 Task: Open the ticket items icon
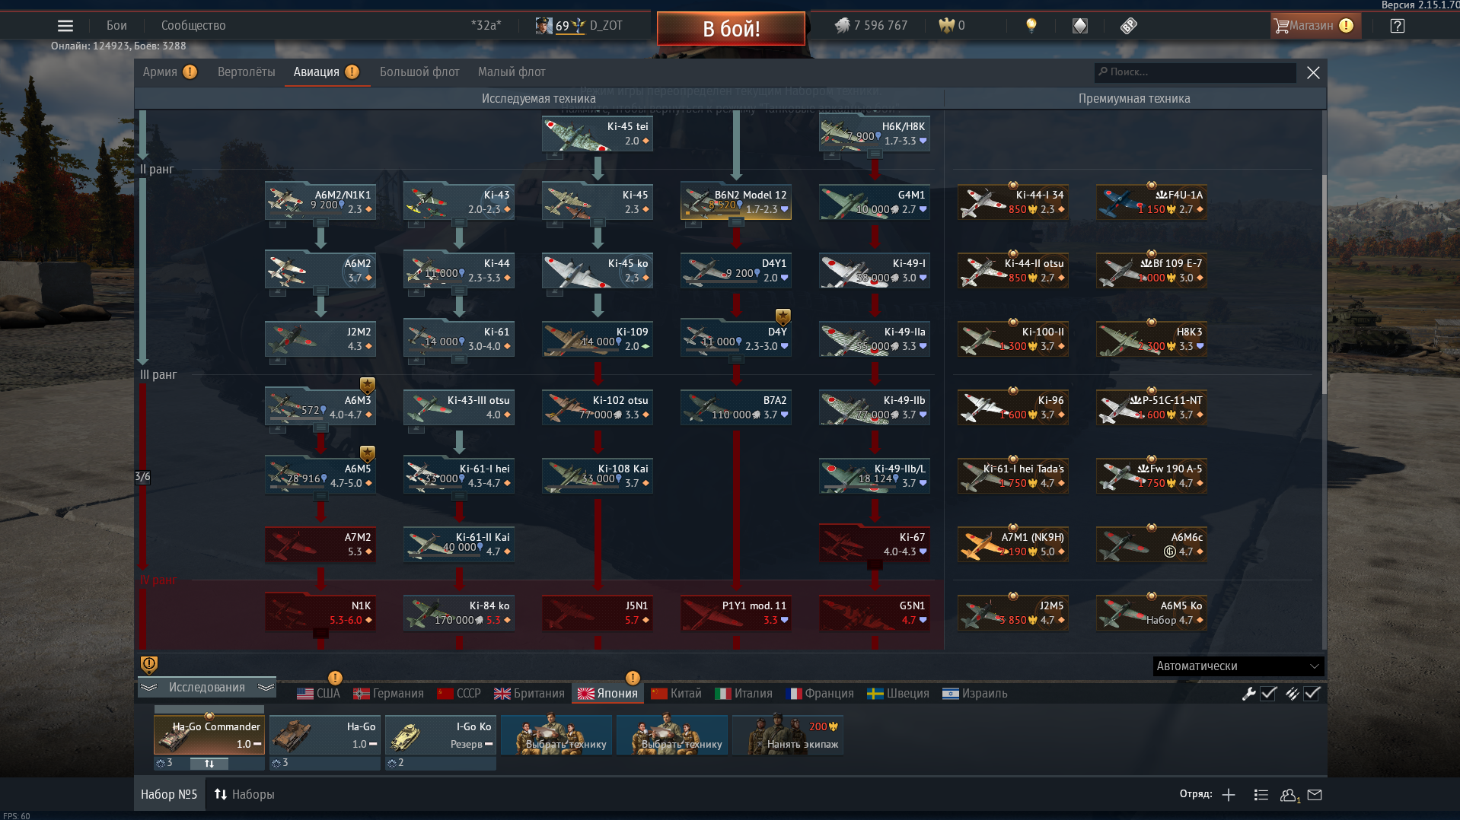coord(1128,26)
